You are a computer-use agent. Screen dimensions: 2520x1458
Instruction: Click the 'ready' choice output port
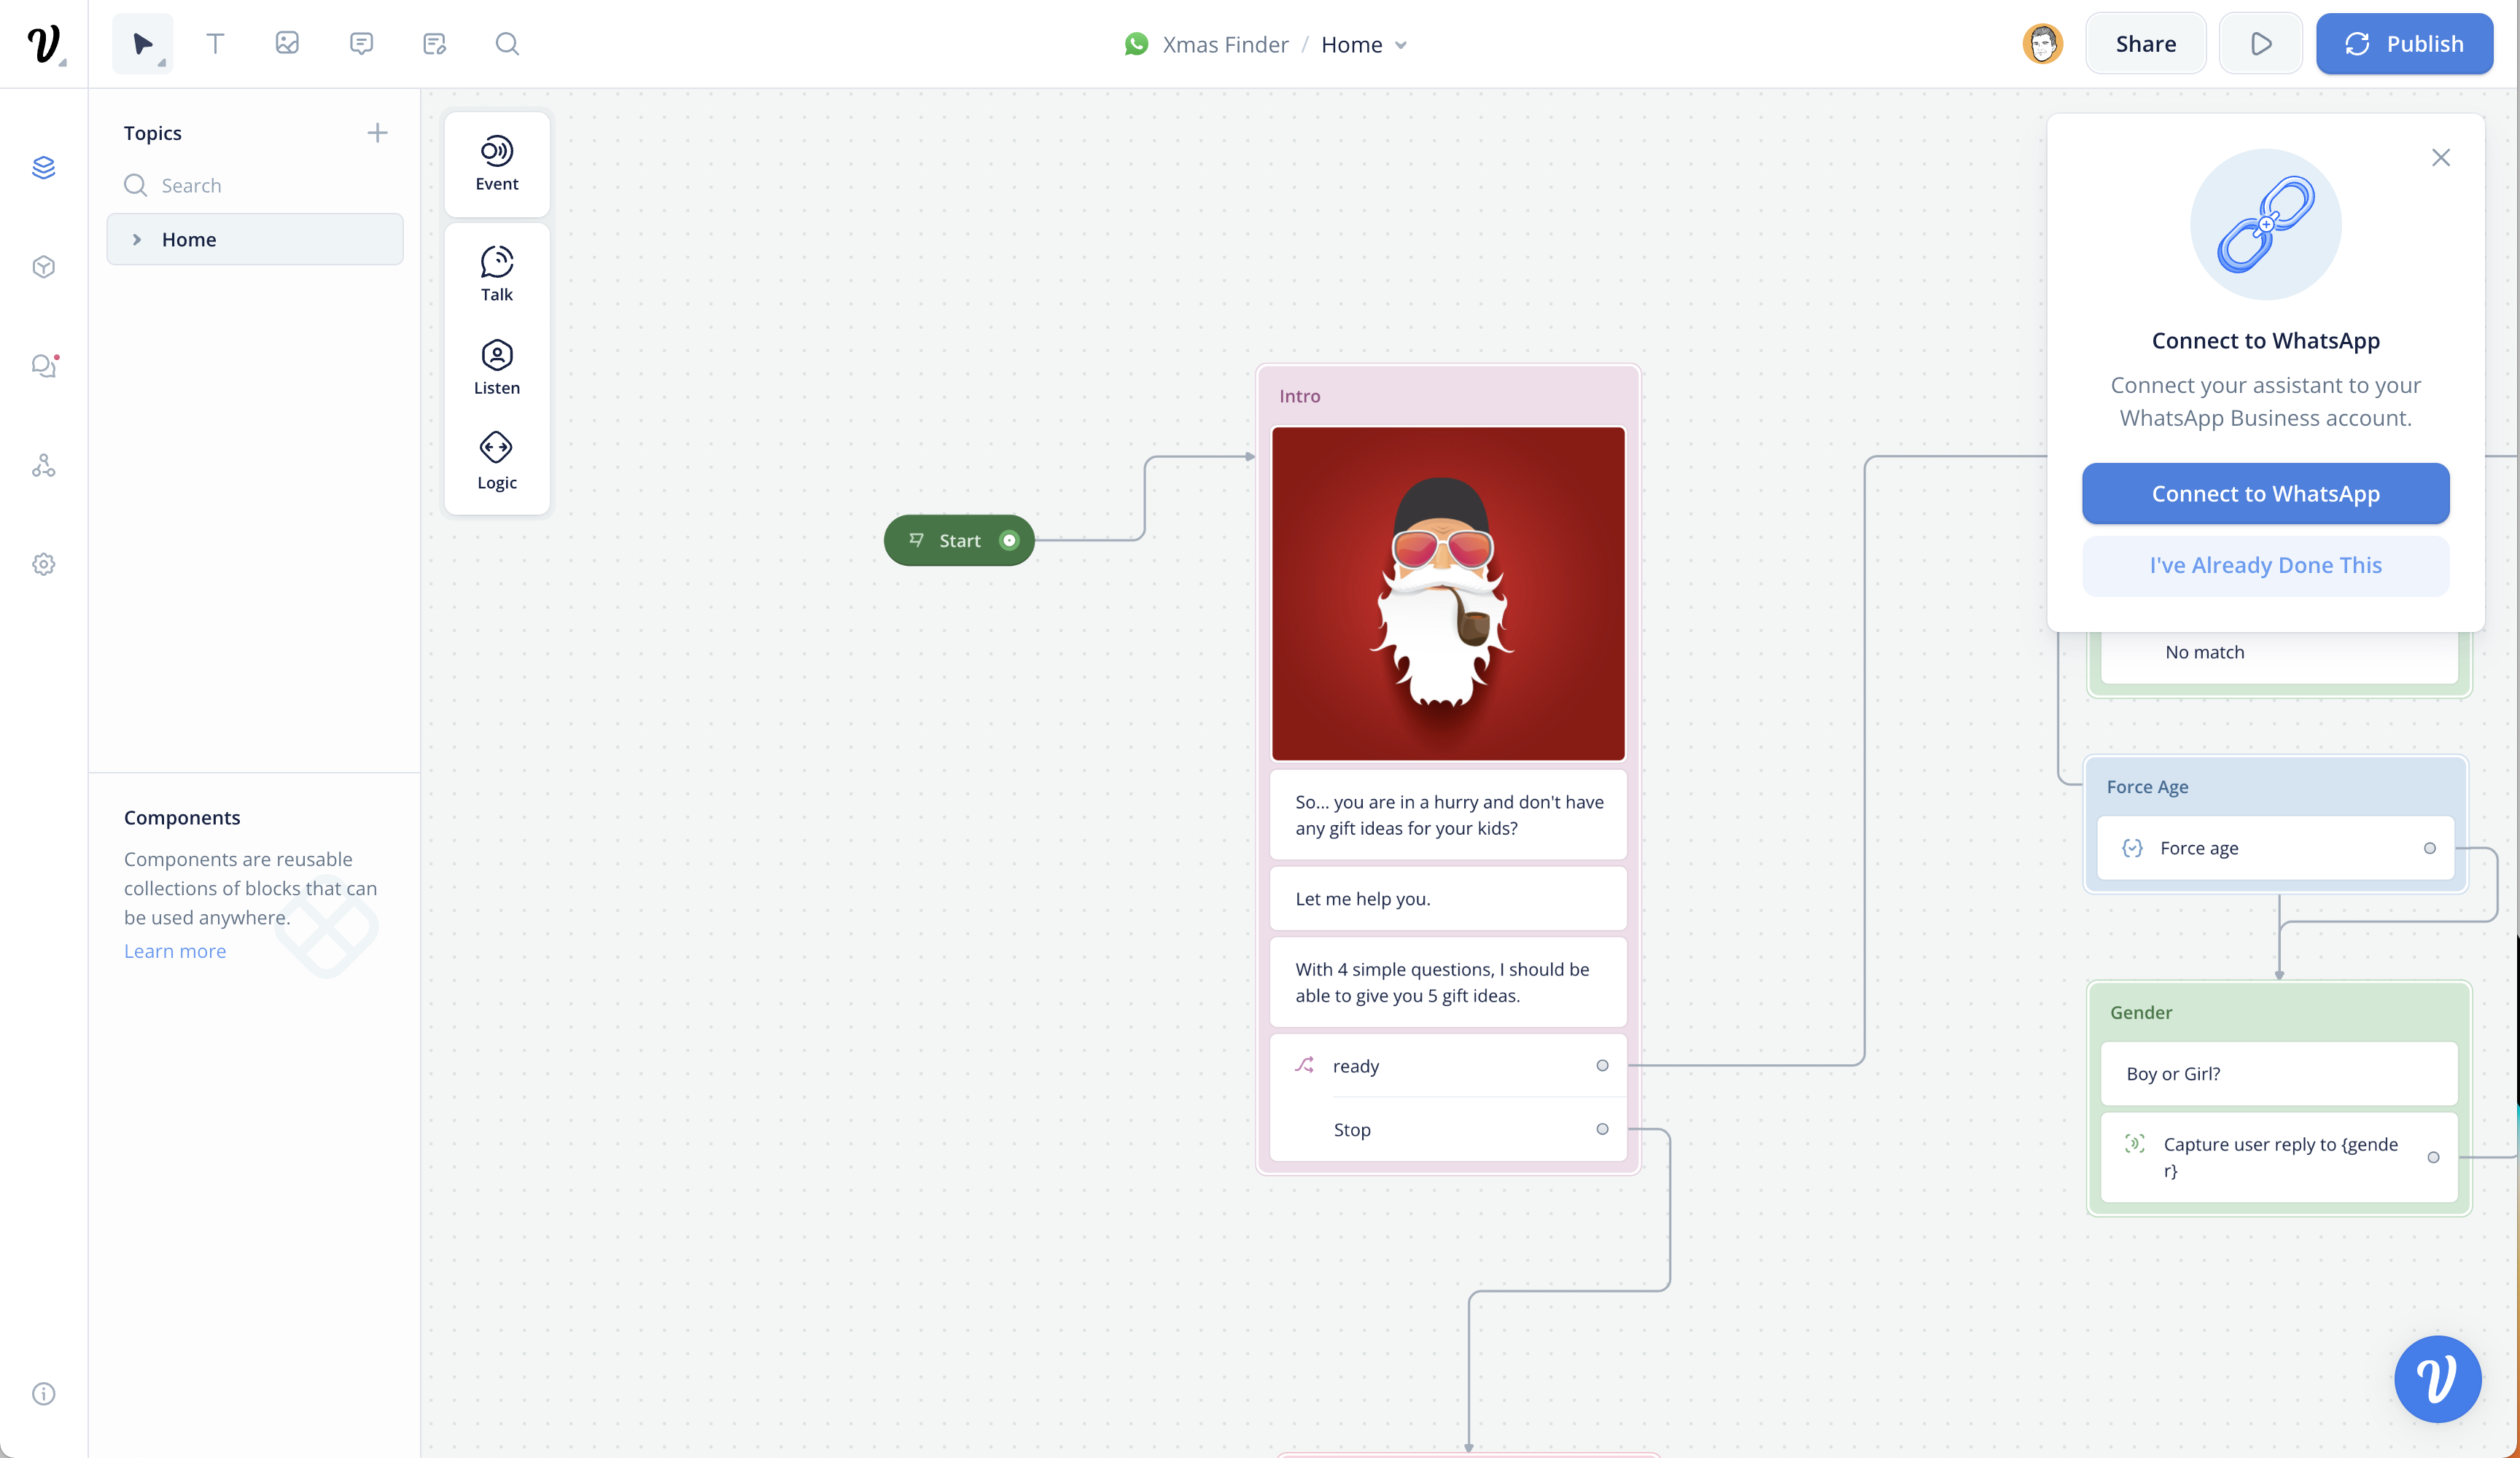click(x=1602, y=1066)
